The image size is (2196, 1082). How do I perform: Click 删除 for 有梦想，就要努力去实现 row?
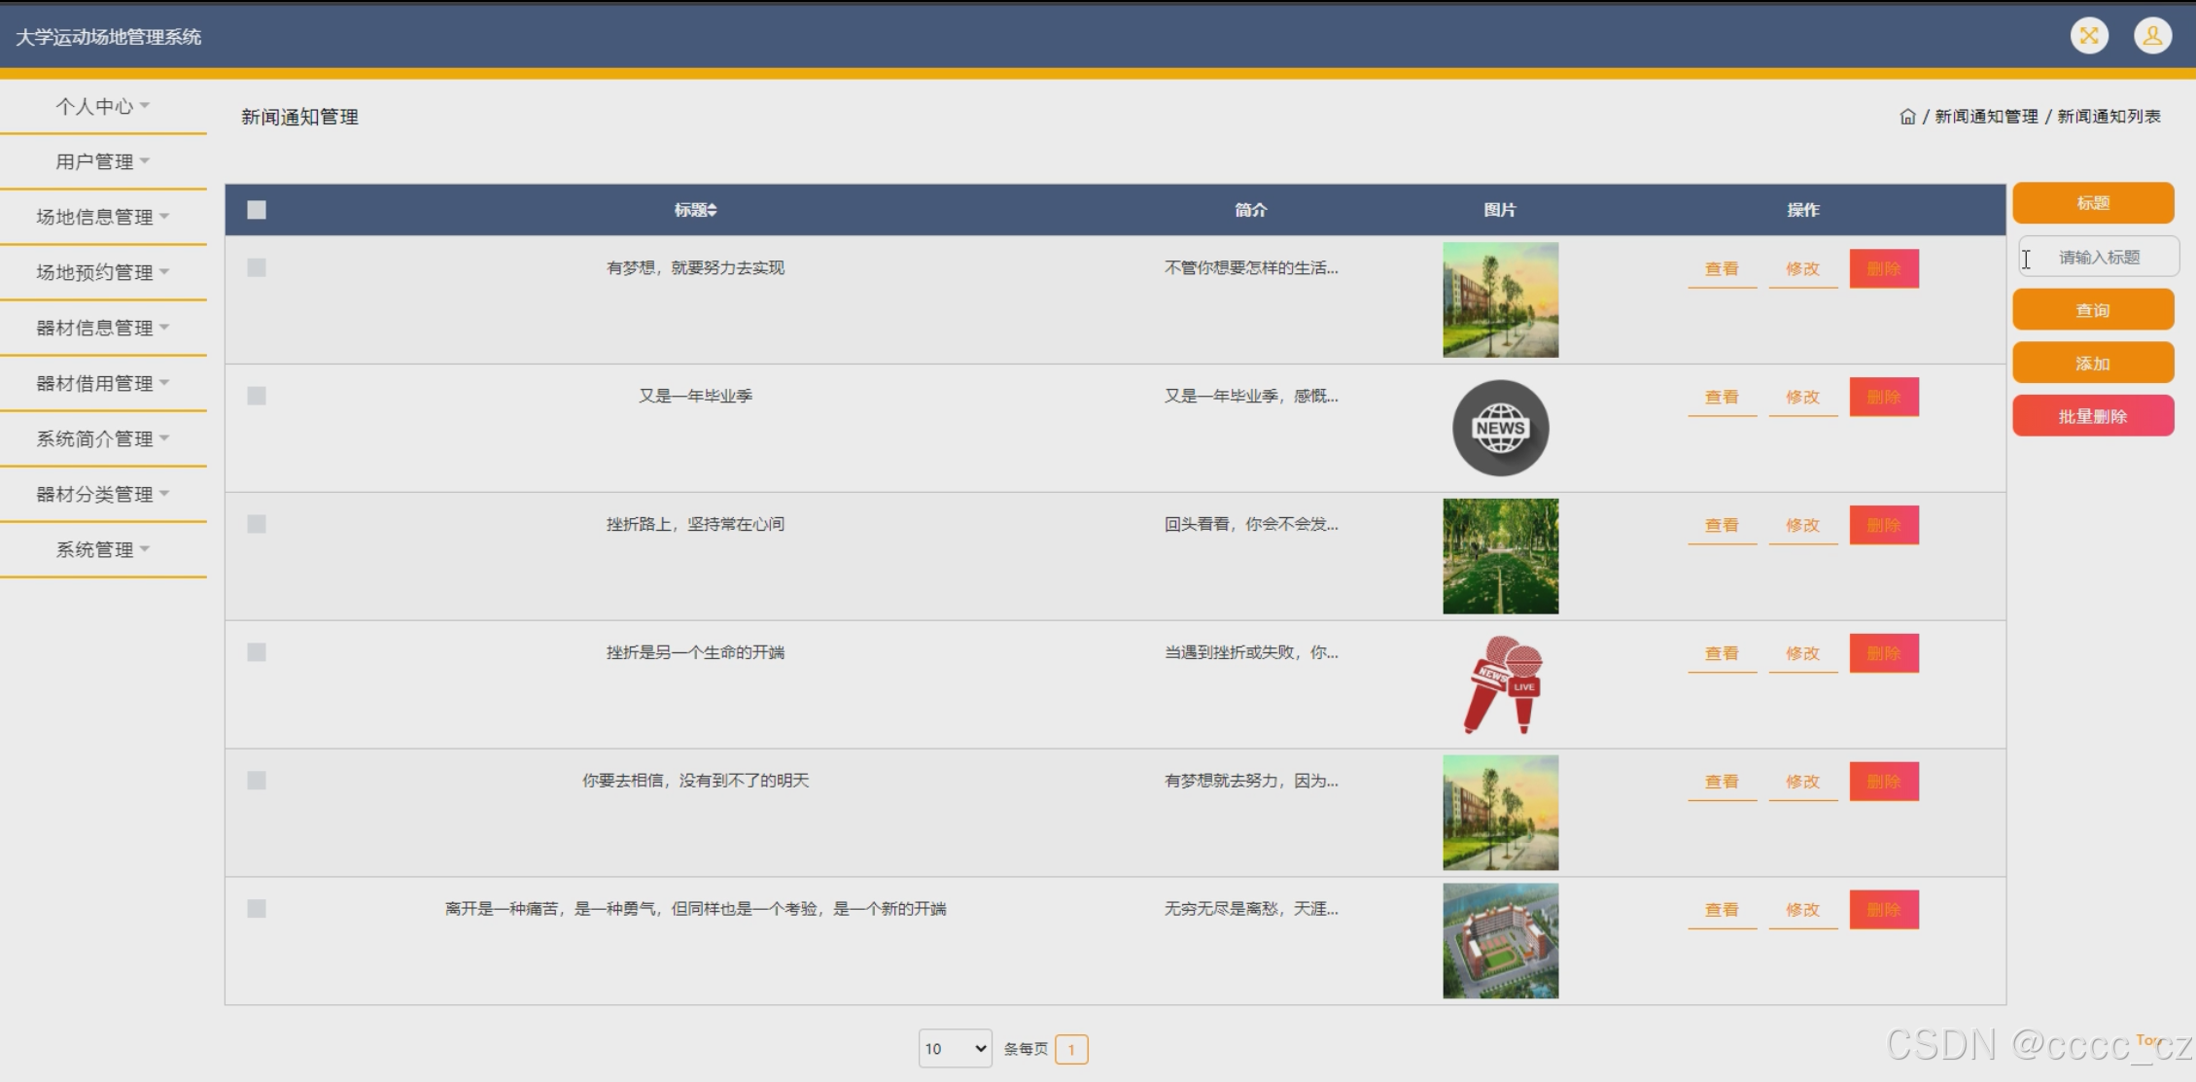click(1883, 268)
